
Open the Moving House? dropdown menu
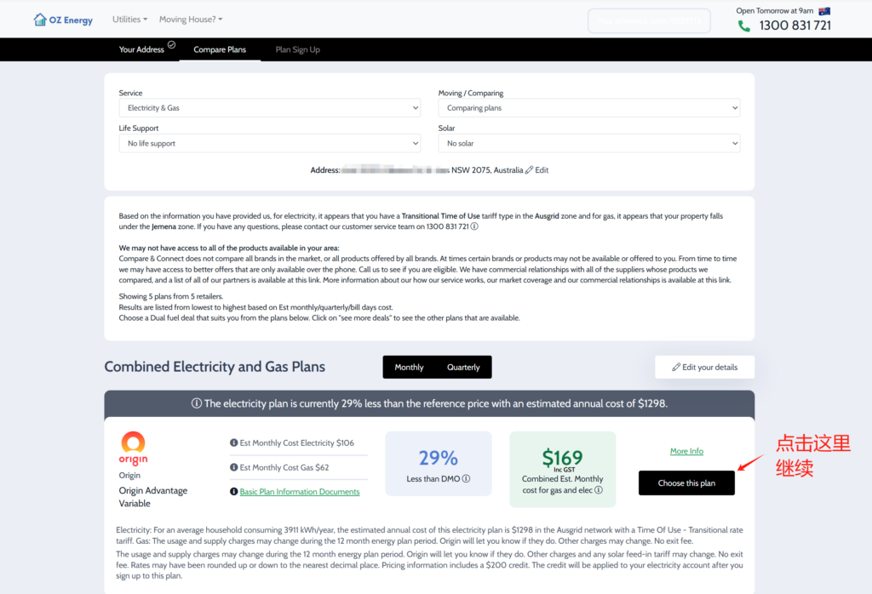[x=191, y=20]
